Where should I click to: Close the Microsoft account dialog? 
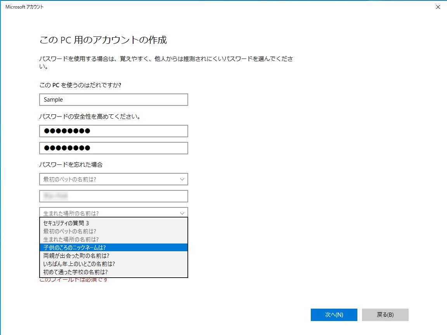tap(438, 7)
